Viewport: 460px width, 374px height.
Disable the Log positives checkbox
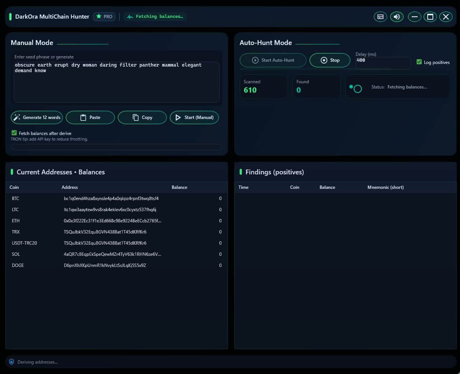click(419, 62)
